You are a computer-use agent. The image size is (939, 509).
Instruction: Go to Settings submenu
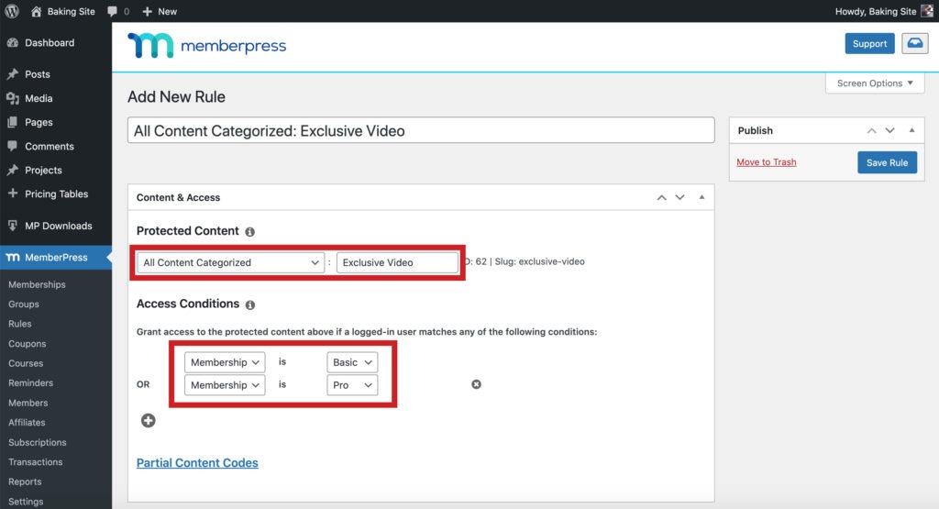(x=25, y=502)
